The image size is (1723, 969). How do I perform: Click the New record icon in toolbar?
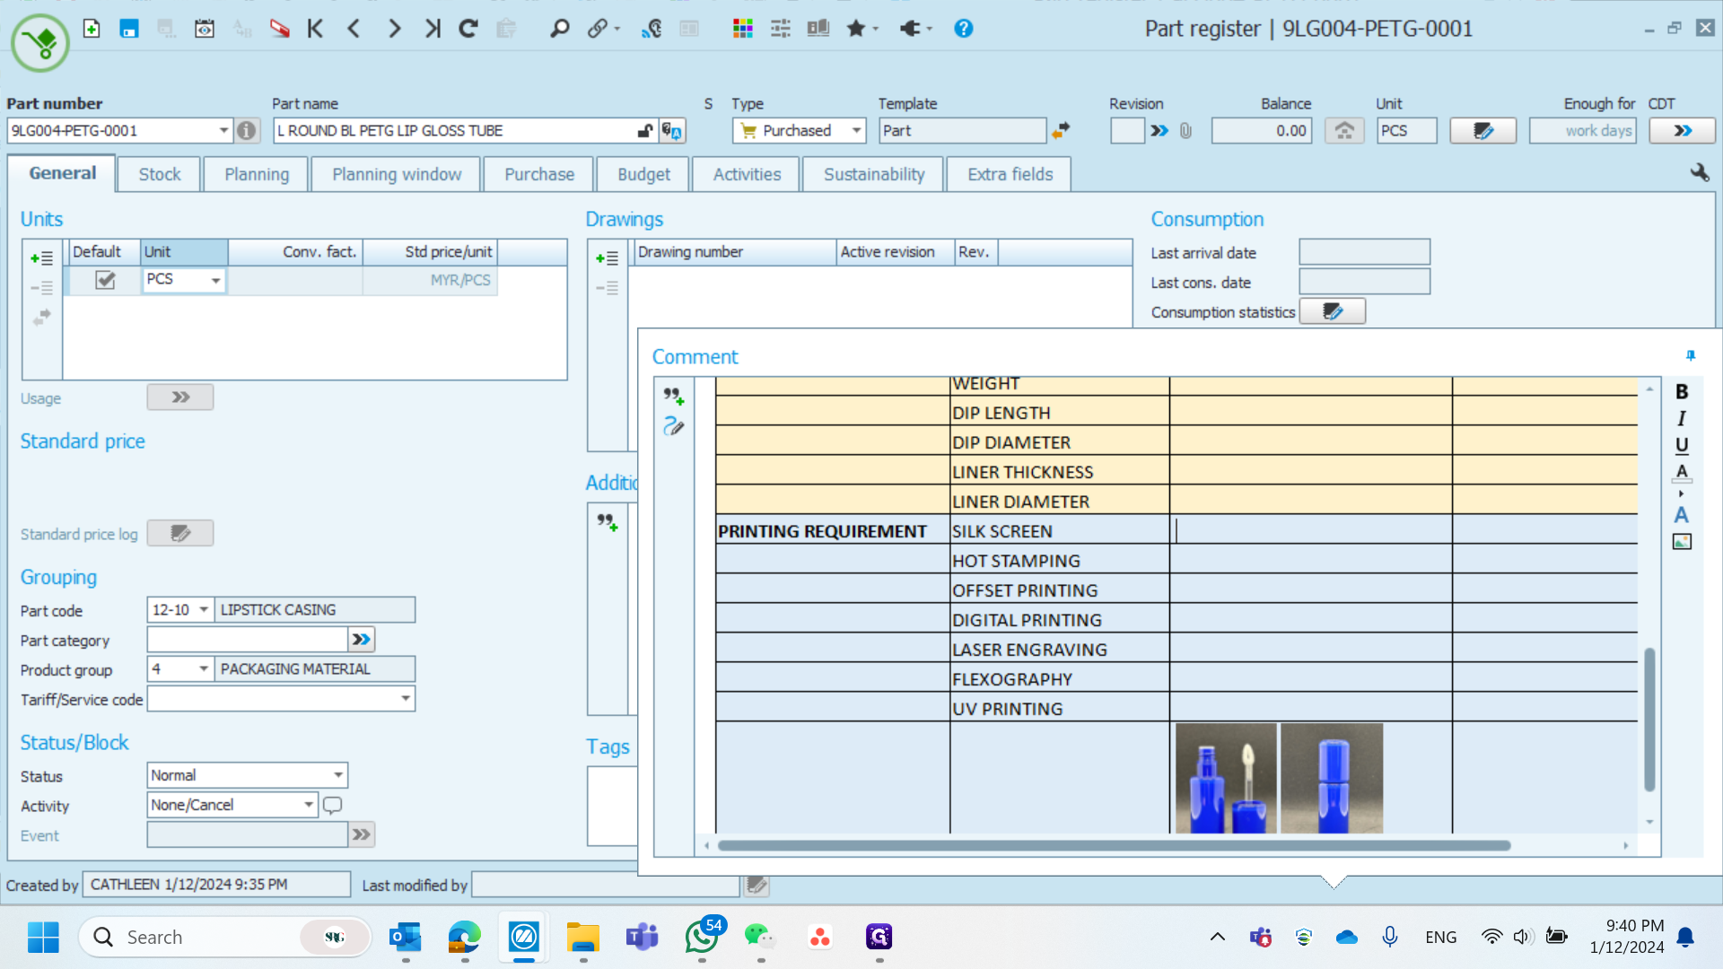click(92, 29)
